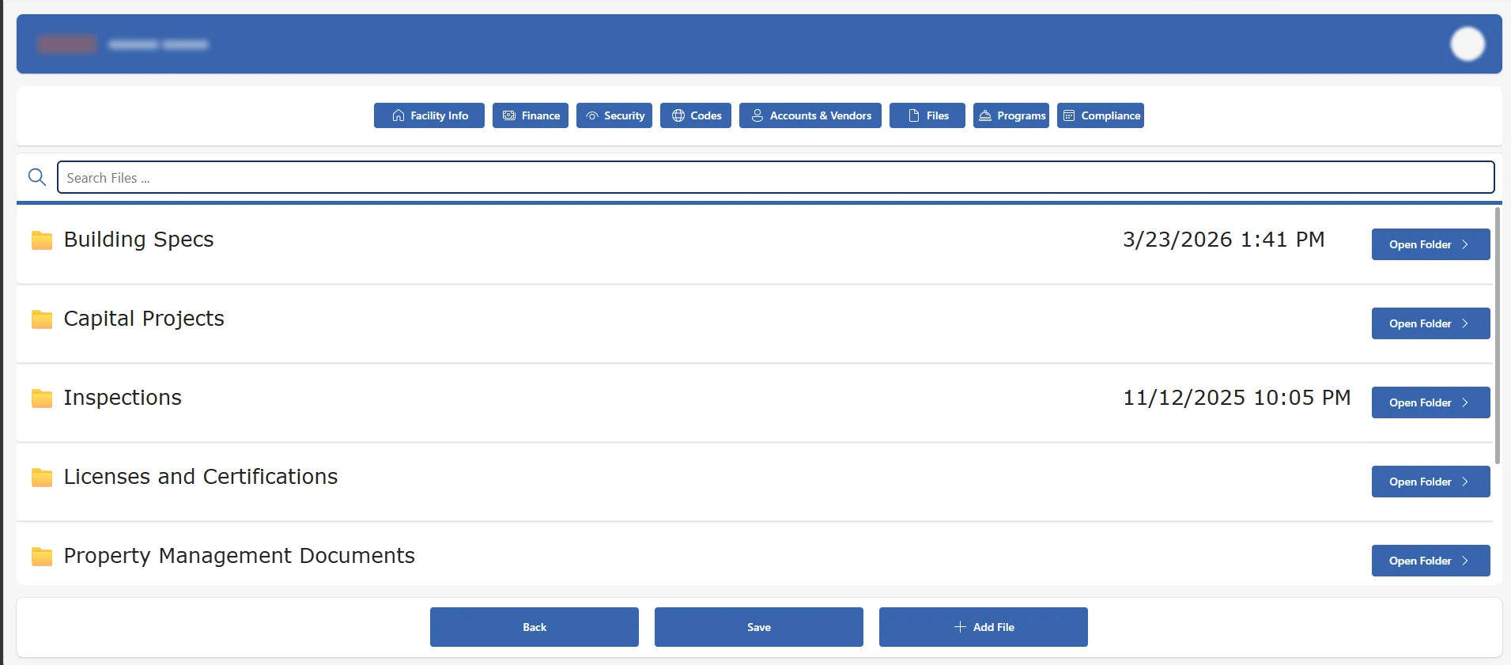Select the Inspections folder name
The width and height of the screenshot is (1511, 665).
(x=123, y=398)
